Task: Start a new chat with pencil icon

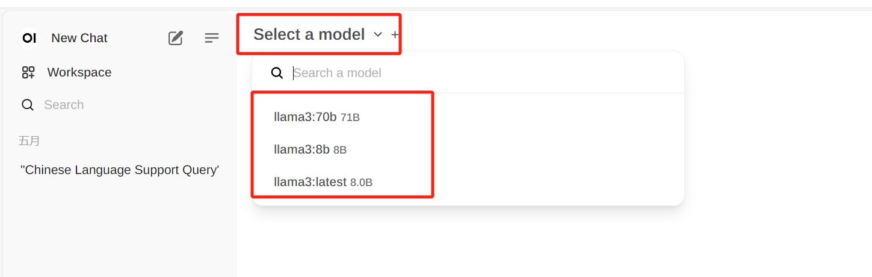Action: click(x=175, y=38)
